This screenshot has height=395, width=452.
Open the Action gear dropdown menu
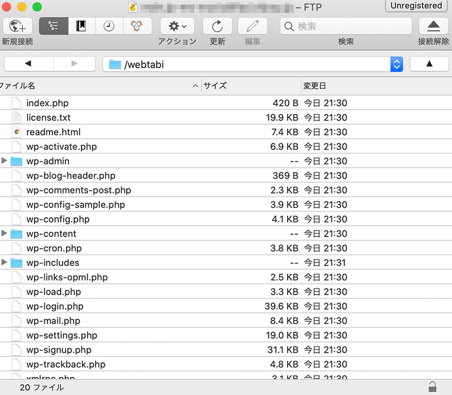(x=177, y=26)
